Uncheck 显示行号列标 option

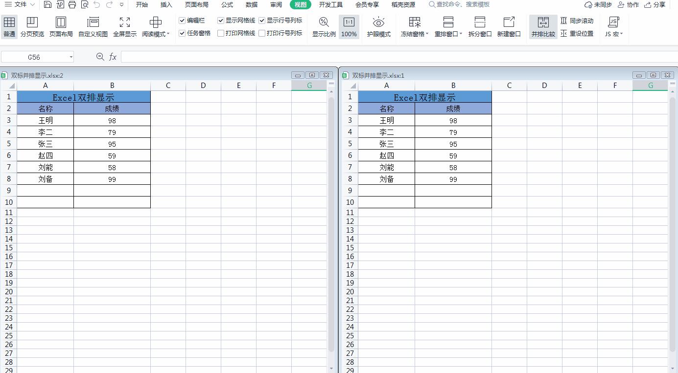262,21
